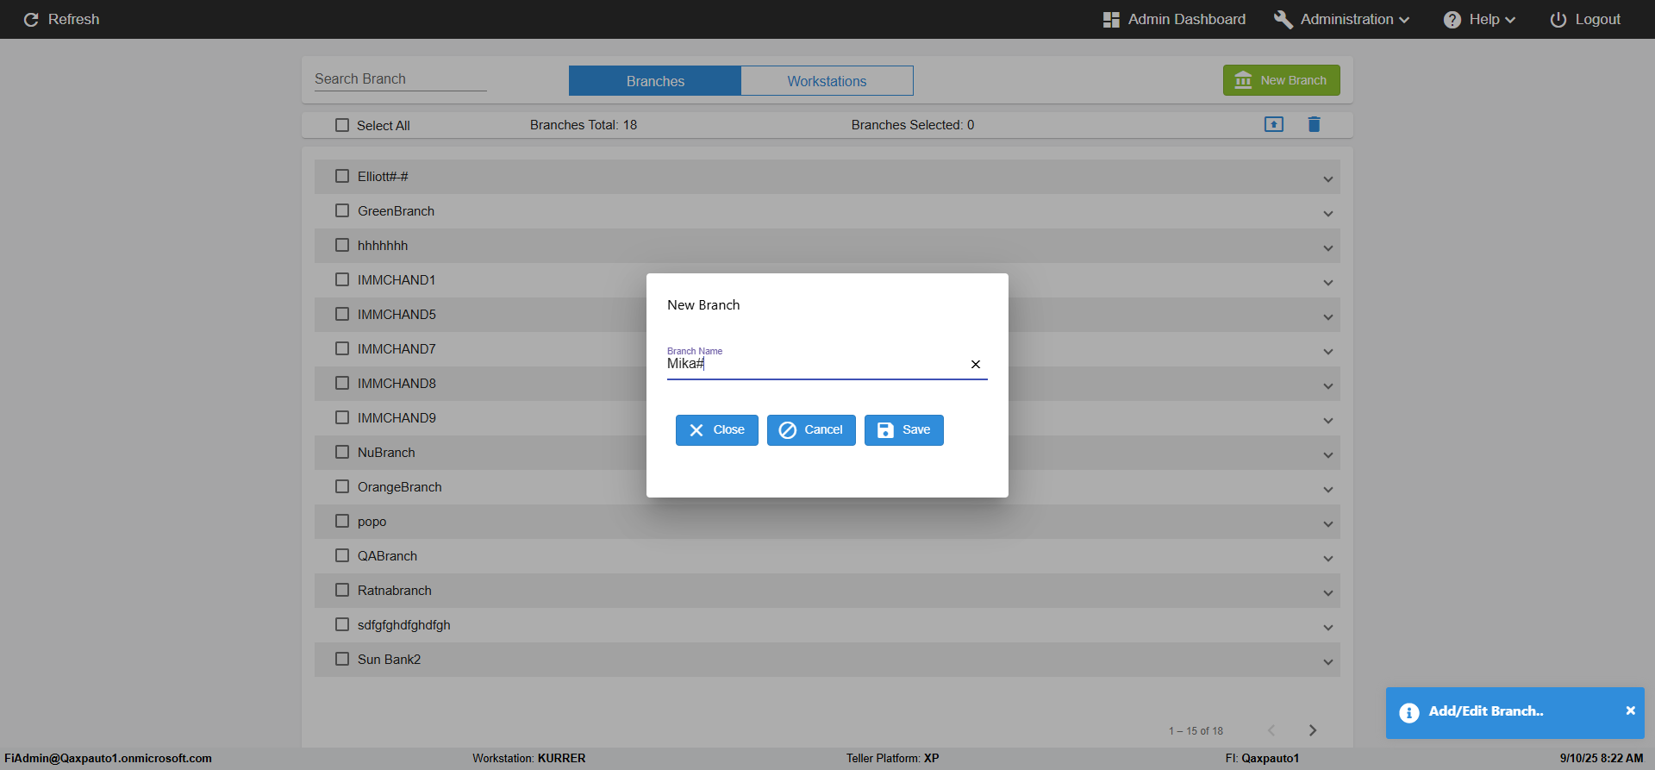Click the IMMCHAND5 branch name
Viewport: 1655px width, 770px height.
coord(397,315)
